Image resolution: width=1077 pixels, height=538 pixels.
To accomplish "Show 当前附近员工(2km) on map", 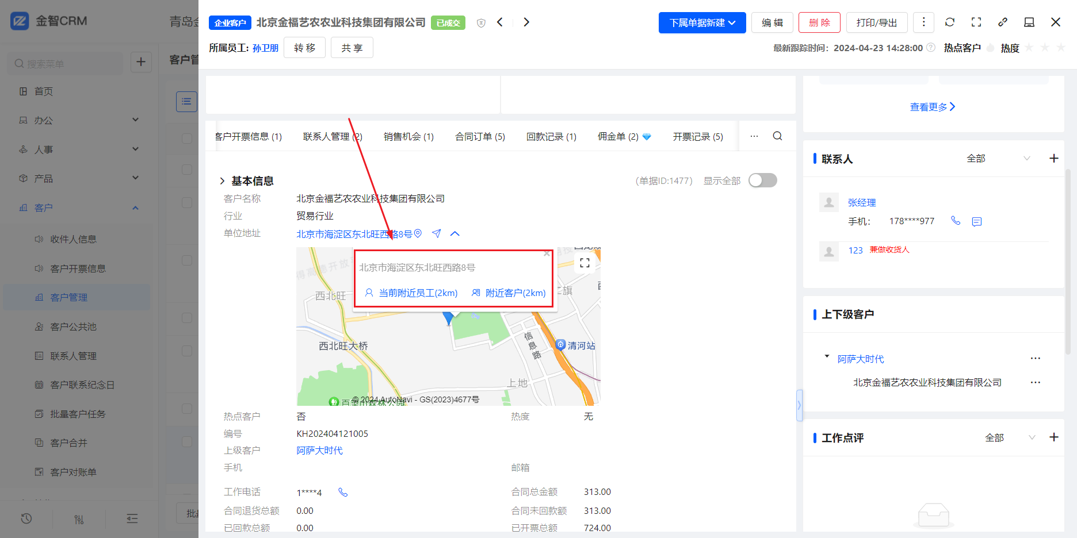I will [x=411, y=293].
